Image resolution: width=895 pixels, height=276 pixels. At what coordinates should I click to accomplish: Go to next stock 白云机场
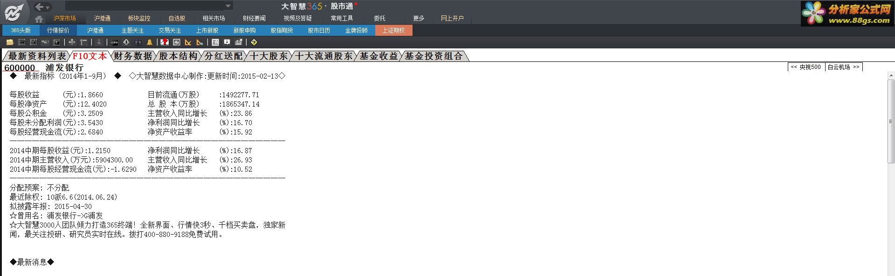pyautogui.click(x=844, y=67)
